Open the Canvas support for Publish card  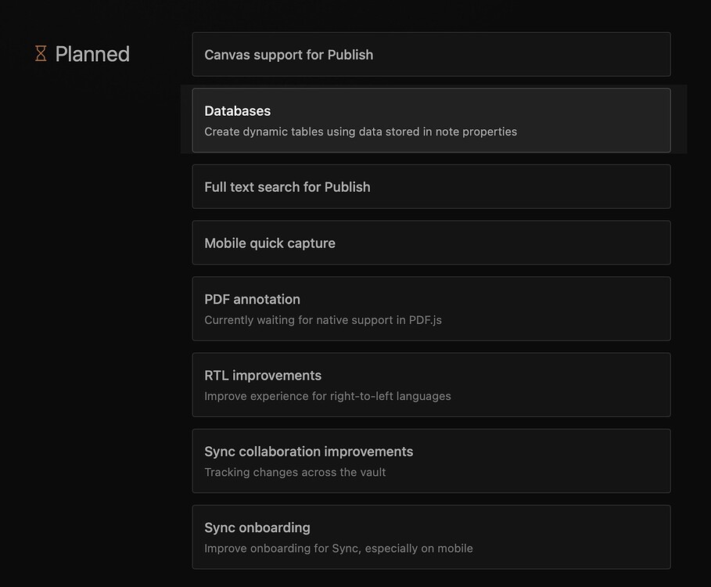click(x=431, y=55)
